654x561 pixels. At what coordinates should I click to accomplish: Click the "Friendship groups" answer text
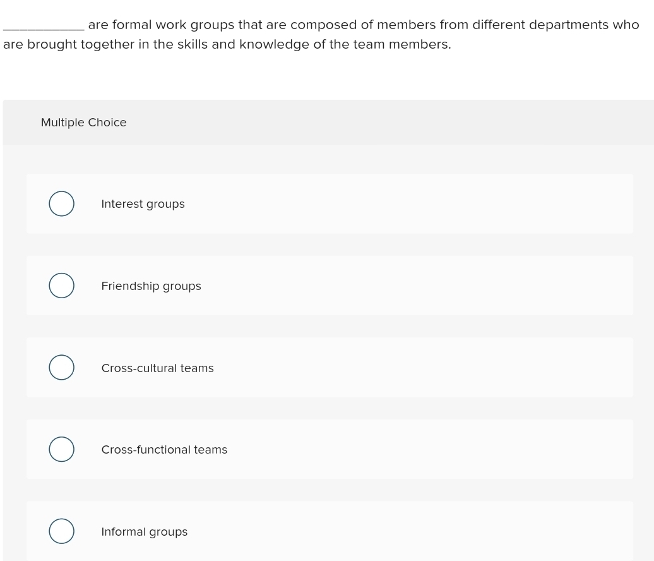pos(151,286)
